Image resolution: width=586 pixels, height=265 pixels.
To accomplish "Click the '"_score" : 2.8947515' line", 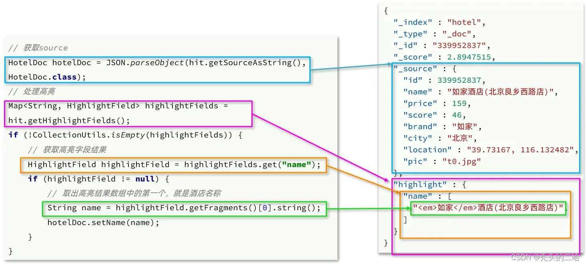I will [x=444, y=57].
